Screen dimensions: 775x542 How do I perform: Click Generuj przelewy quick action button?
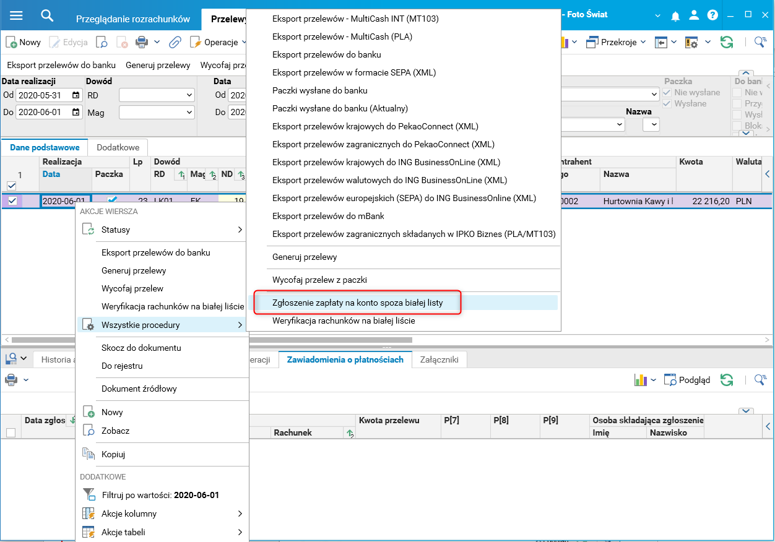158,64
